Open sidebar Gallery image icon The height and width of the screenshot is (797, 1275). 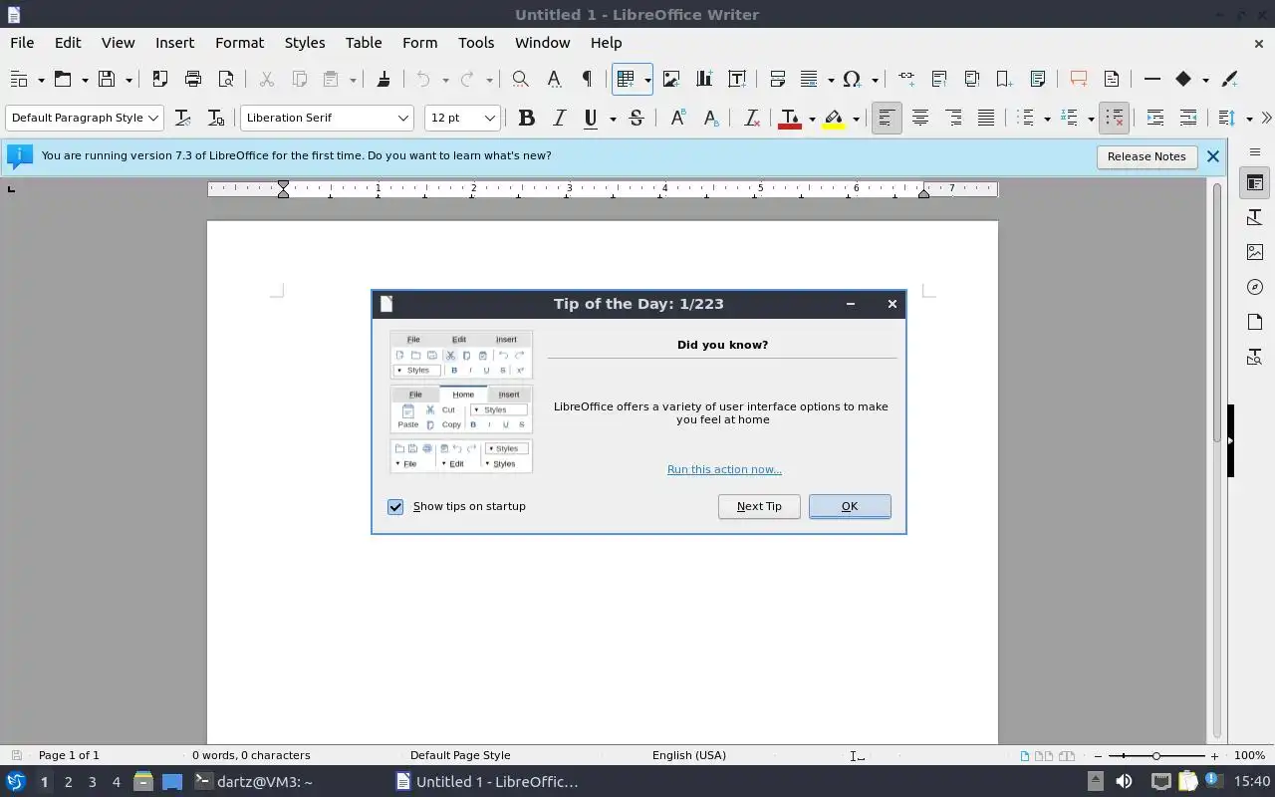point(1255,252)
